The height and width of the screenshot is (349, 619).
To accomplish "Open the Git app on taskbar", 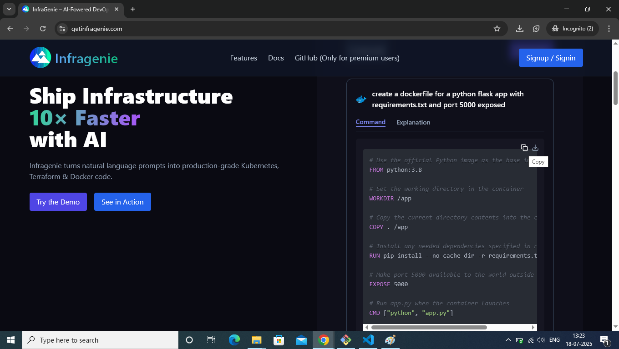I will click(x=346, y=340).
